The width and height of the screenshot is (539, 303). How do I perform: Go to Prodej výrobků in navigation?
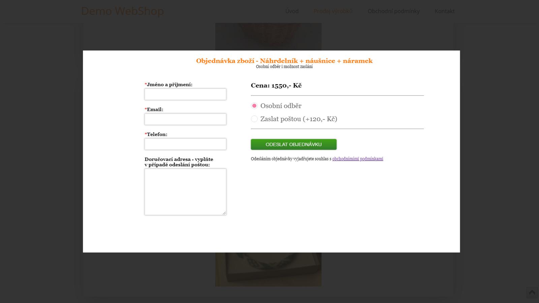coord(333,11)
